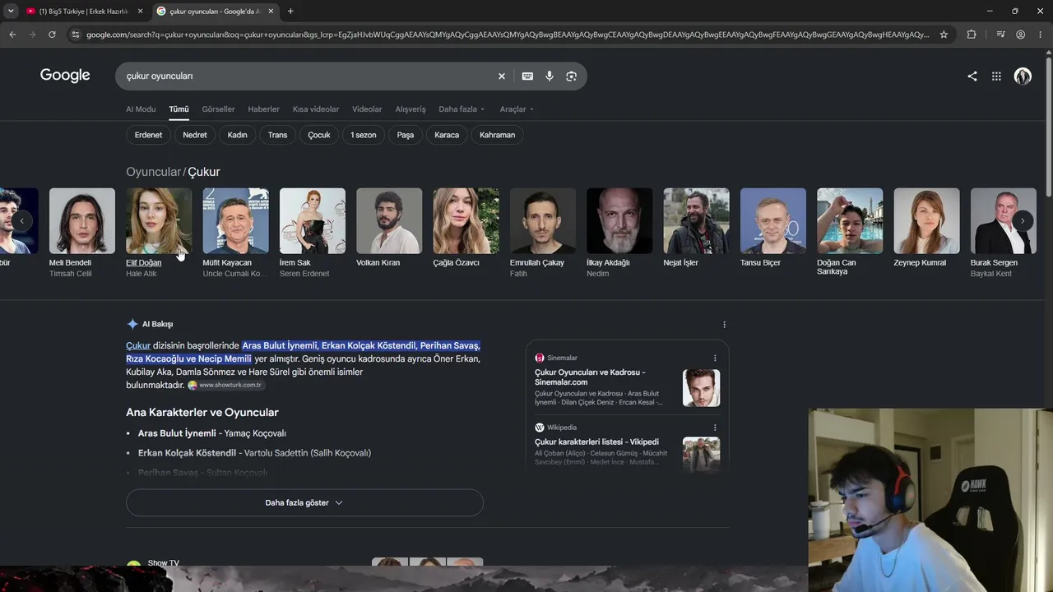
Task: Open Volkan Kıran cast photo
Action: 389,221
